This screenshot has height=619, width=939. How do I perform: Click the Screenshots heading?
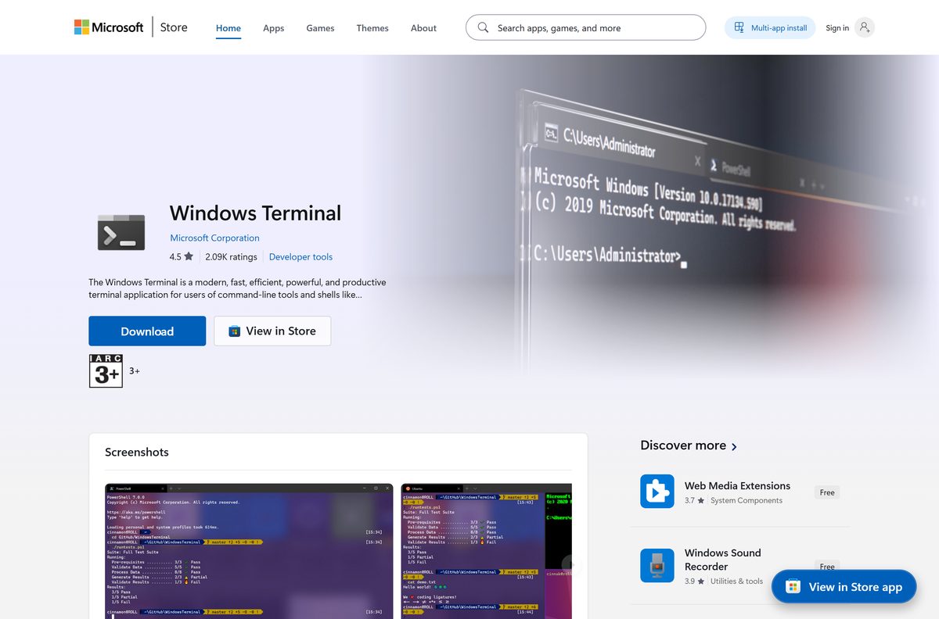pos(137,452)
